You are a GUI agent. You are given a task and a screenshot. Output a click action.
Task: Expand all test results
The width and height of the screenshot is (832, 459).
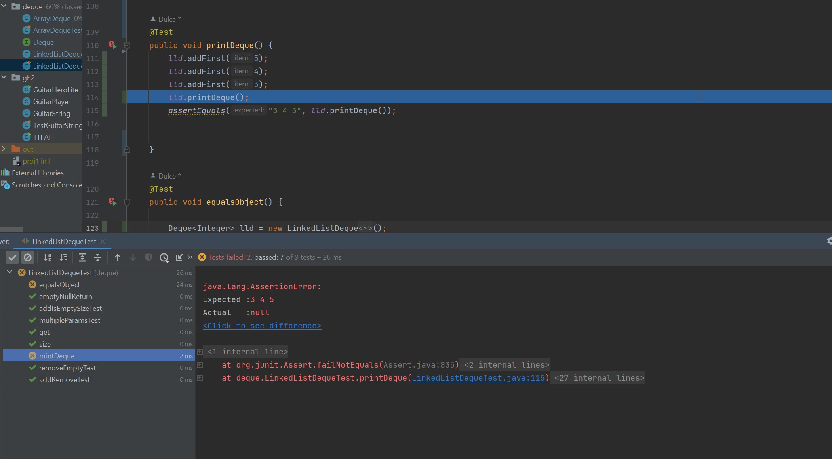tap(82, 257)
